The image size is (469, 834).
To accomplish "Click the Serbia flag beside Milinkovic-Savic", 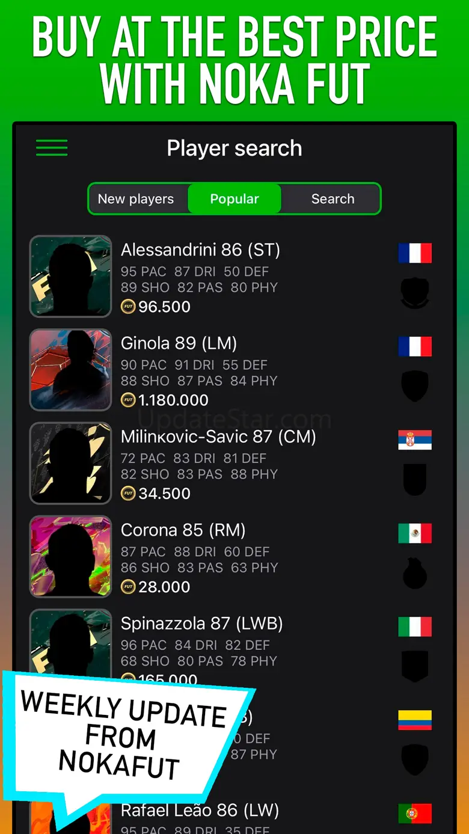I will (415, 440).
